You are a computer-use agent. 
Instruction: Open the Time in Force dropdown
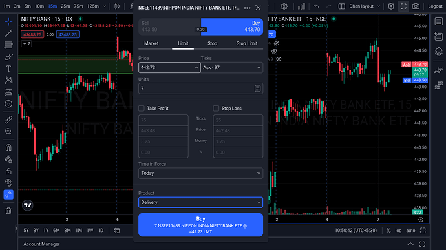[200, 173]
